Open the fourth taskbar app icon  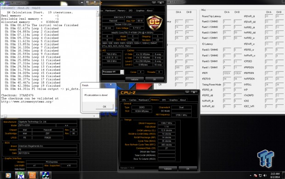coord(45,175)
